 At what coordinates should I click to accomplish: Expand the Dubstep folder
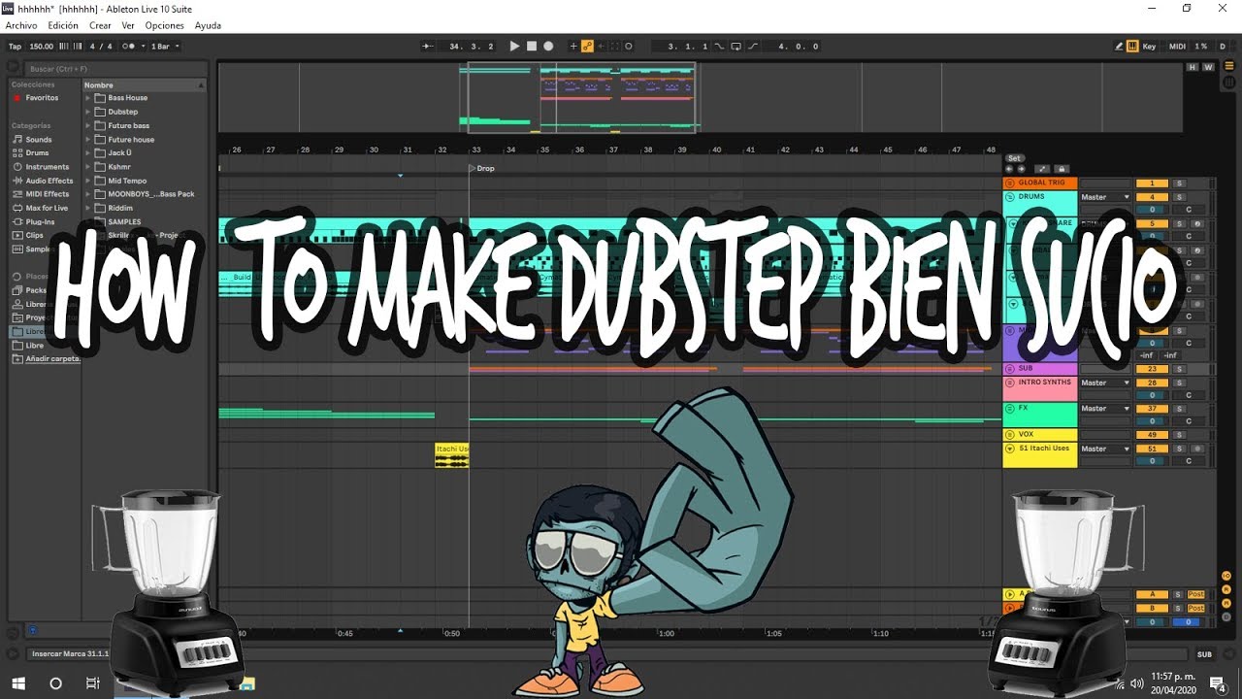tap(87, 112)
